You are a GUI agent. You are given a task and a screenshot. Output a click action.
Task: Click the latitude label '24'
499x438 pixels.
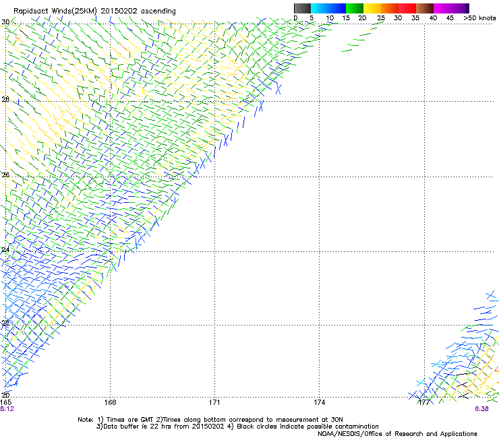point(5,250)
